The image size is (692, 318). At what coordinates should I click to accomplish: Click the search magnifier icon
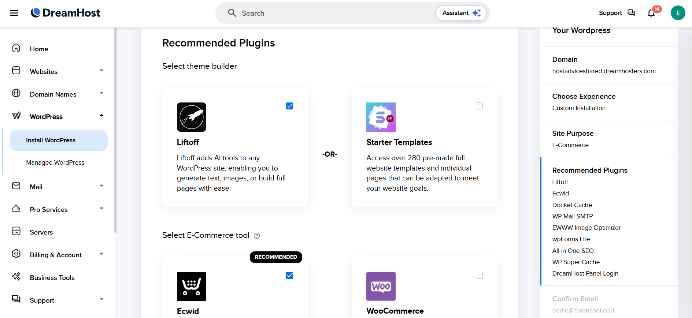(232, 13)
